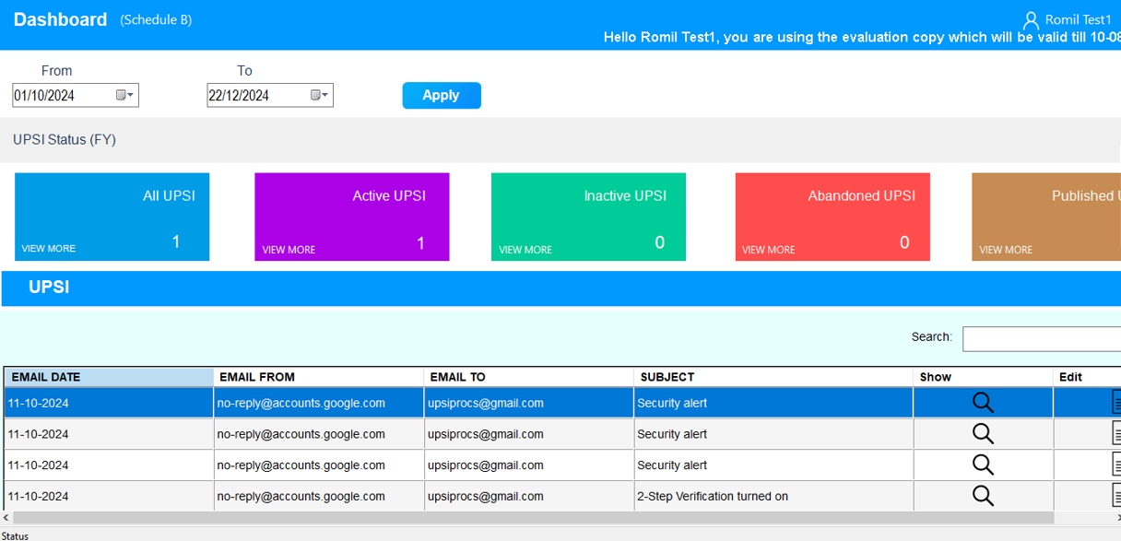Click the Apply button
The height and width of the screenshot is (541, 1121).
442,95
